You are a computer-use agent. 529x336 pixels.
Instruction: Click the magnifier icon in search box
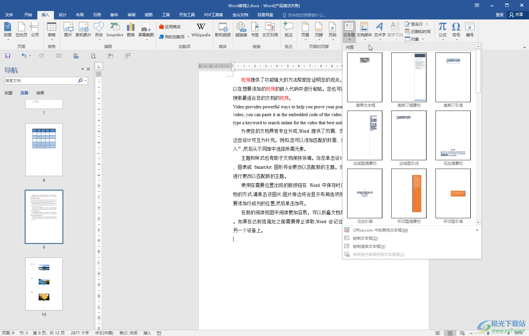click(x=80, y=80)
